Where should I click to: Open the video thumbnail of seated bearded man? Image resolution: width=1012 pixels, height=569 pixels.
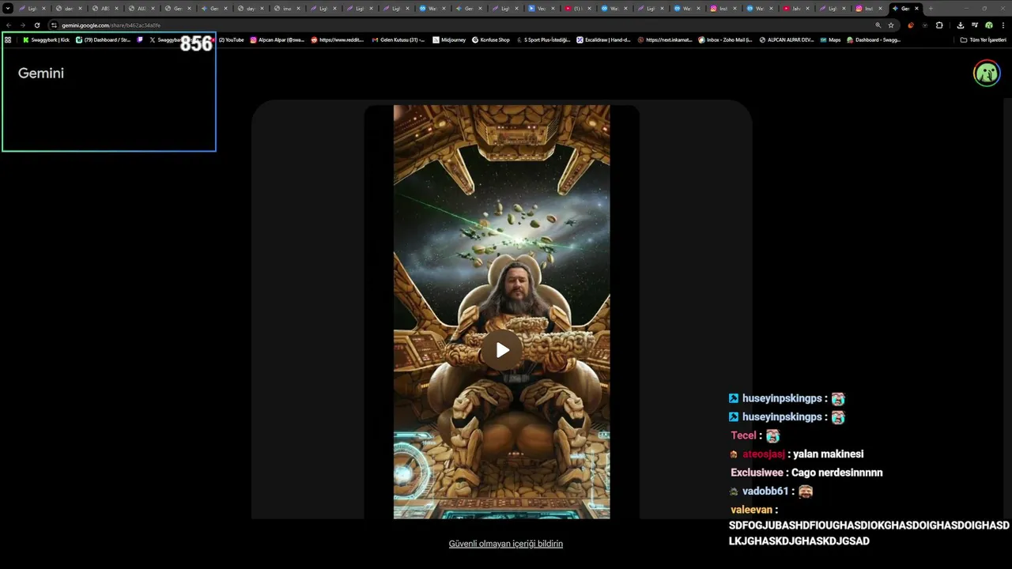(x=501, y=311)
